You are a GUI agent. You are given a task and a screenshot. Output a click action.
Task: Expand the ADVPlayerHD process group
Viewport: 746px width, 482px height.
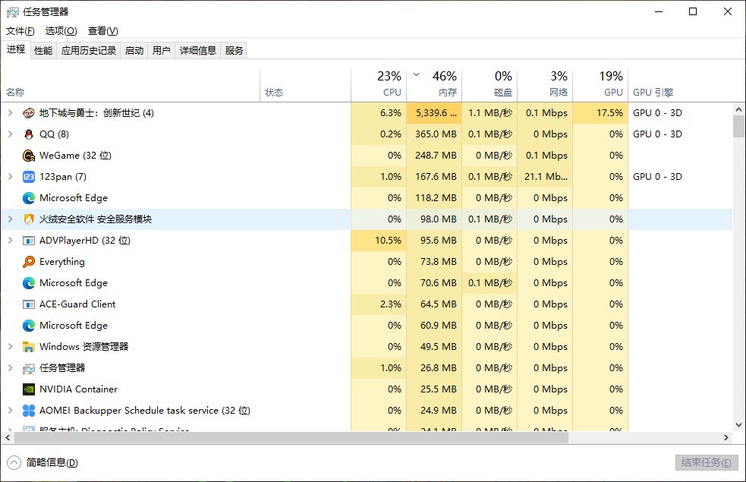(x=11, y=241)
